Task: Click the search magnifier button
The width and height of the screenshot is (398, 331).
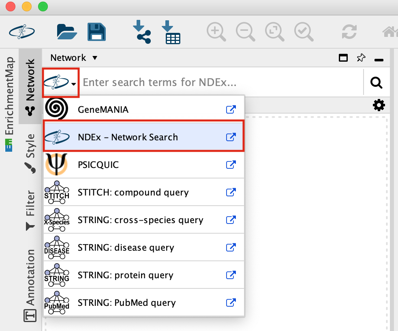Action: [x=377, y=83]
